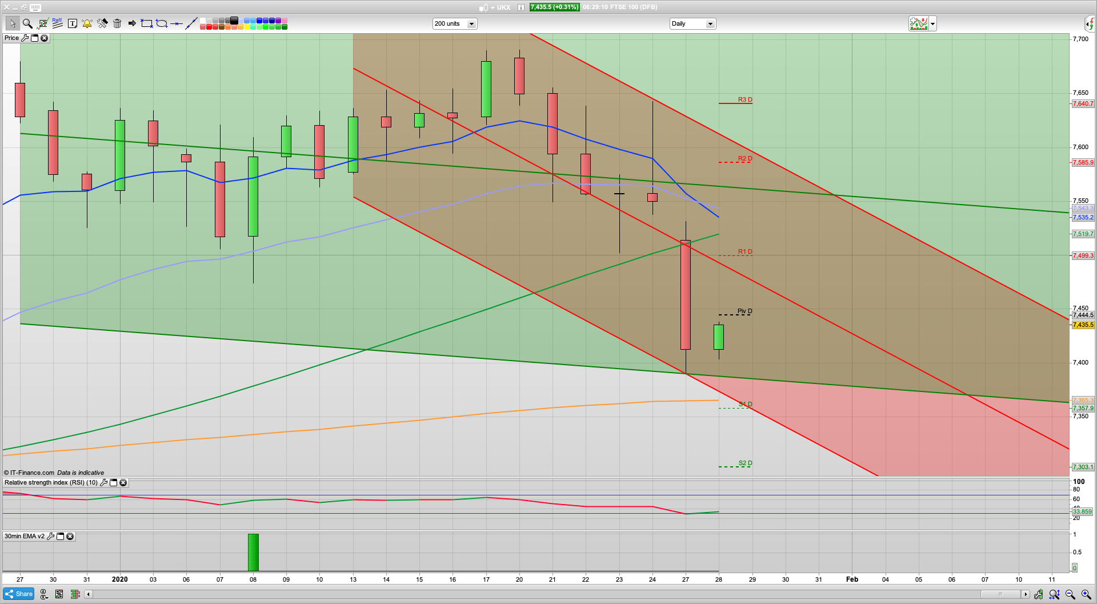The height and width of the screenshot is (604, 1097).
Task: Click the trash can delete objects icon
Action: coord(117,23)
